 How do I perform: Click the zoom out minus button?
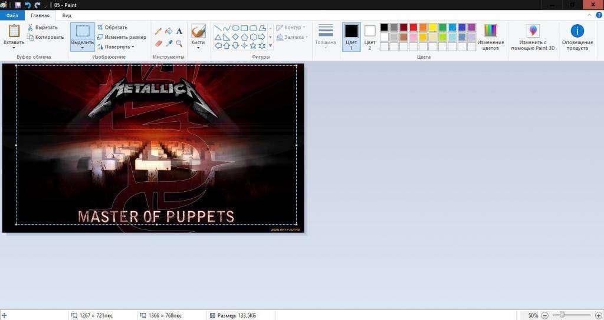[544, 315]
